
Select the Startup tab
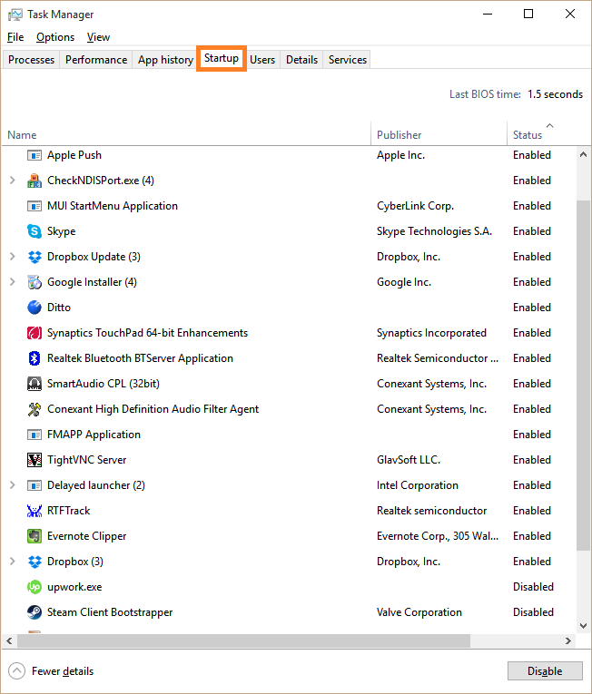pos(222,58)
